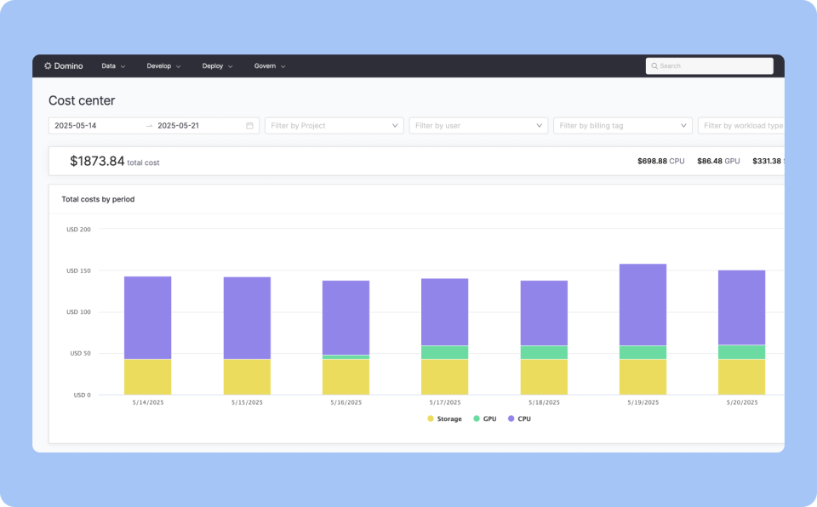Expand the Filter by billing tag dropdown
The width and height of the screenshot is (817, 507).
[x=622, y=124]
